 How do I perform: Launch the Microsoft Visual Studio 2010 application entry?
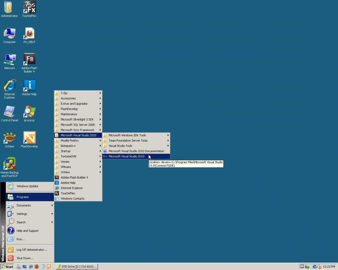pos(136,156)
